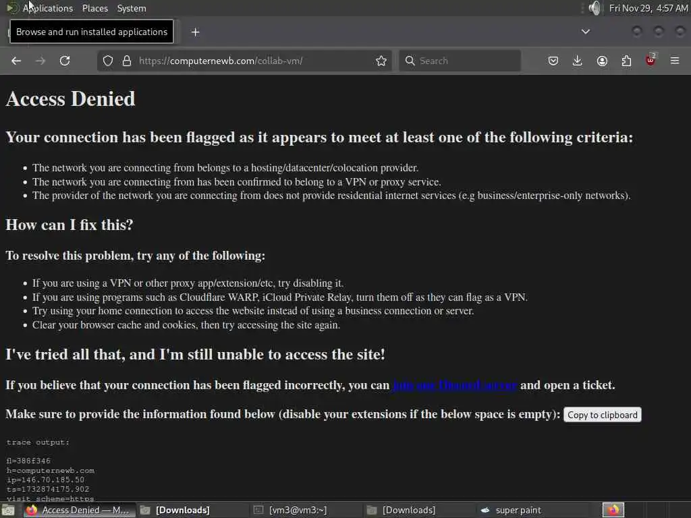Go back to the previous page
The height and width of the screenshot is (518, 691).
(x=16, y=61)
